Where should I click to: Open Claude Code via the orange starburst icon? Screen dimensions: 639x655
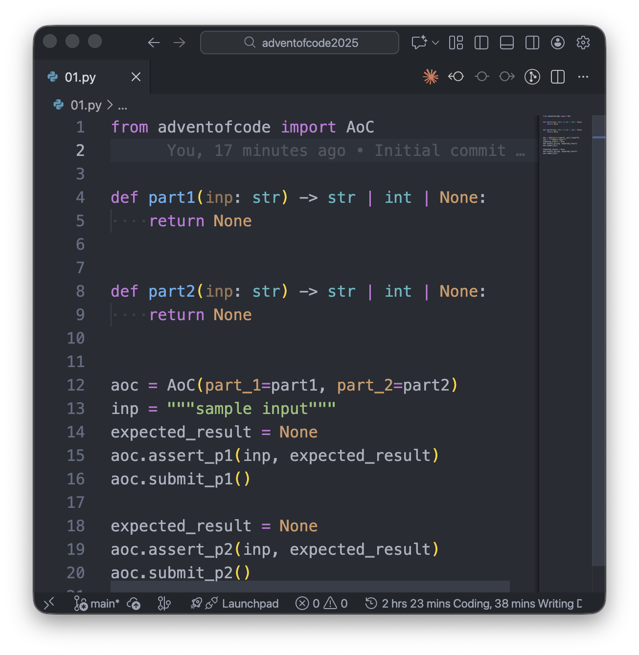click(x=431, y=77)
